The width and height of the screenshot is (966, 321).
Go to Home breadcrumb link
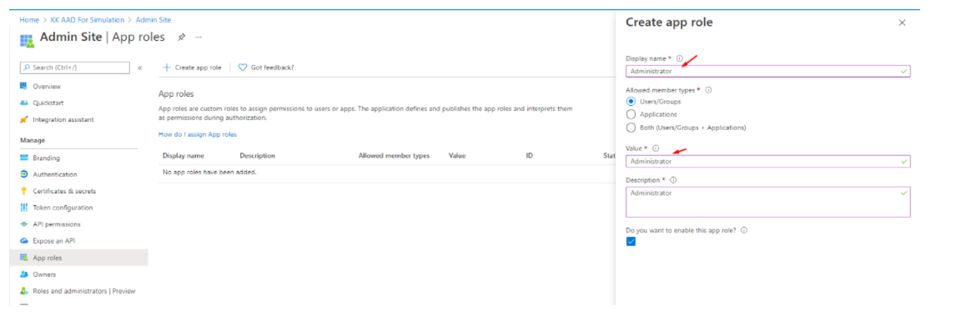tap(29, 20)
